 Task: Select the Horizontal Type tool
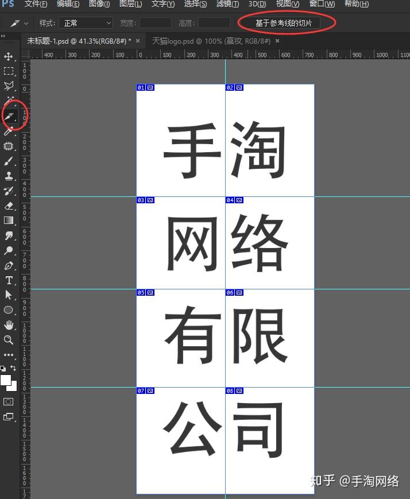[9, 280]
